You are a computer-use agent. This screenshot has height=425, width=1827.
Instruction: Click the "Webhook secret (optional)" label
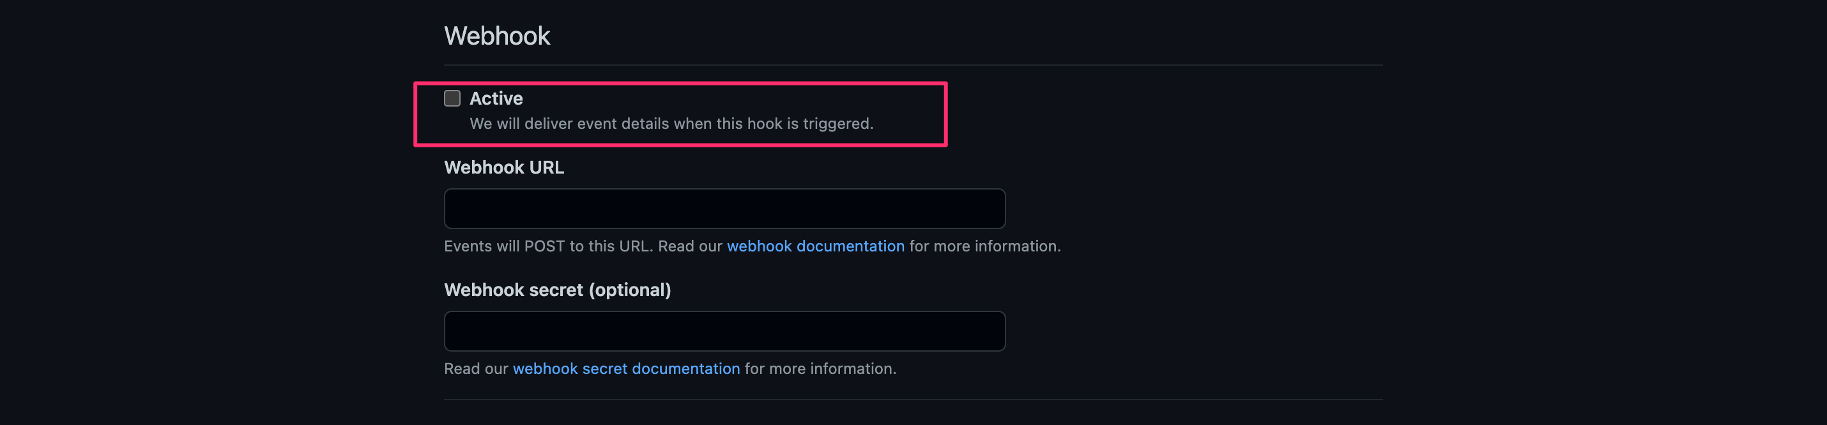coord(557,290)
